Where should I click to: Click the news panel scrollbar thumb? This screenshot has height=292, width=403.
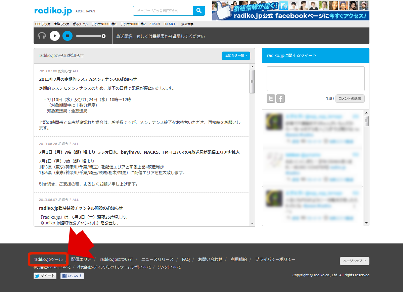click(x=252, y=81)
